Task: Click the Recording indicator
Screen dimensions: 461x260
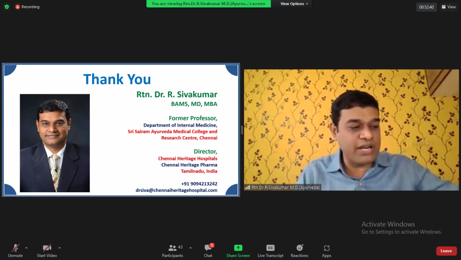Action: click(x=27, y=7)
